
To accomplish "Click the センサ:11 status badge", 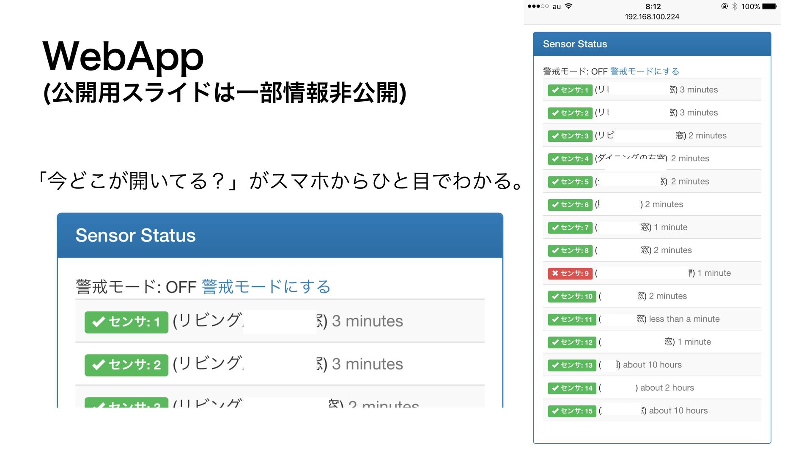I will click(x=571, y=319).
